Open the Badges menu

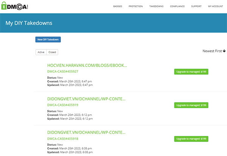(118, 6)
